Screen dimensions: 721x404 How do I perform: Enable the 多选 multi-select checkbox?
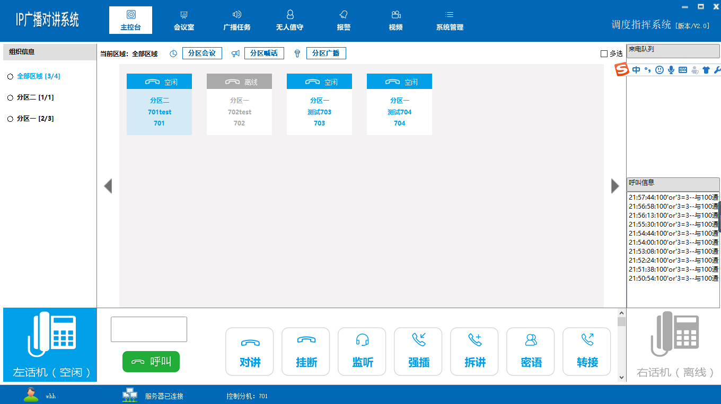(604, 54)
